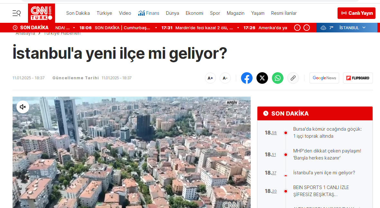
Task: Decrease article font size with A-
Action: 225,78
